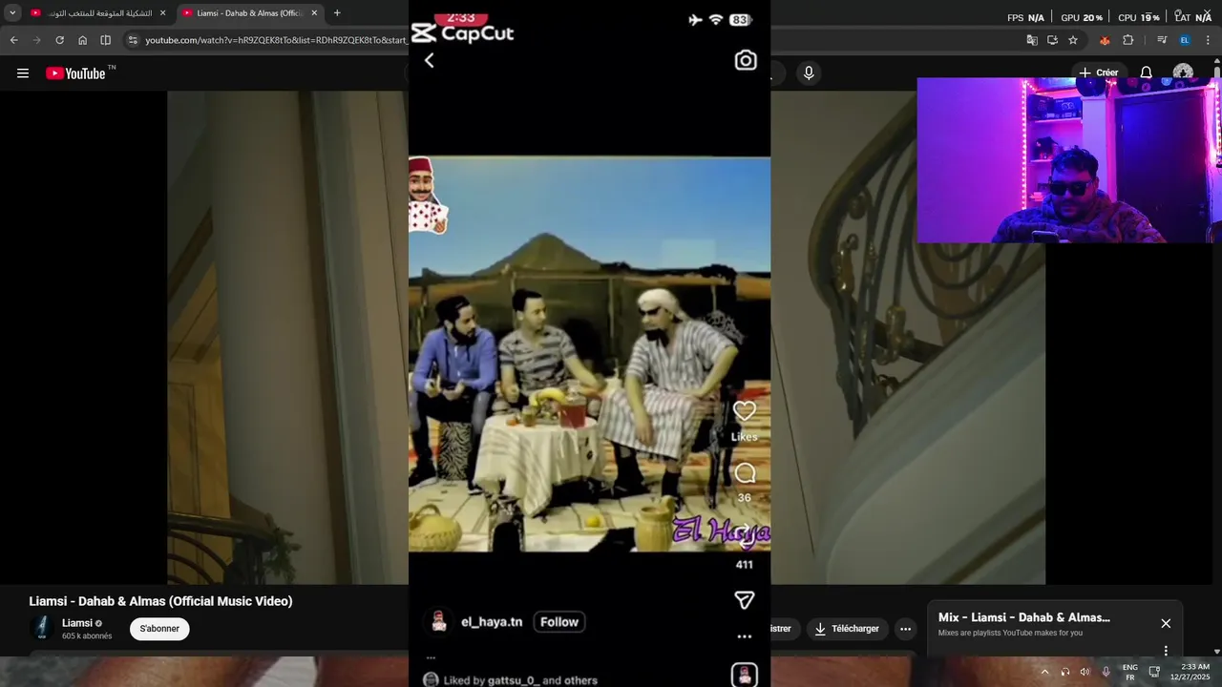Open the YouTube hamburger guide menu
1222x687 pixels.
23,73
